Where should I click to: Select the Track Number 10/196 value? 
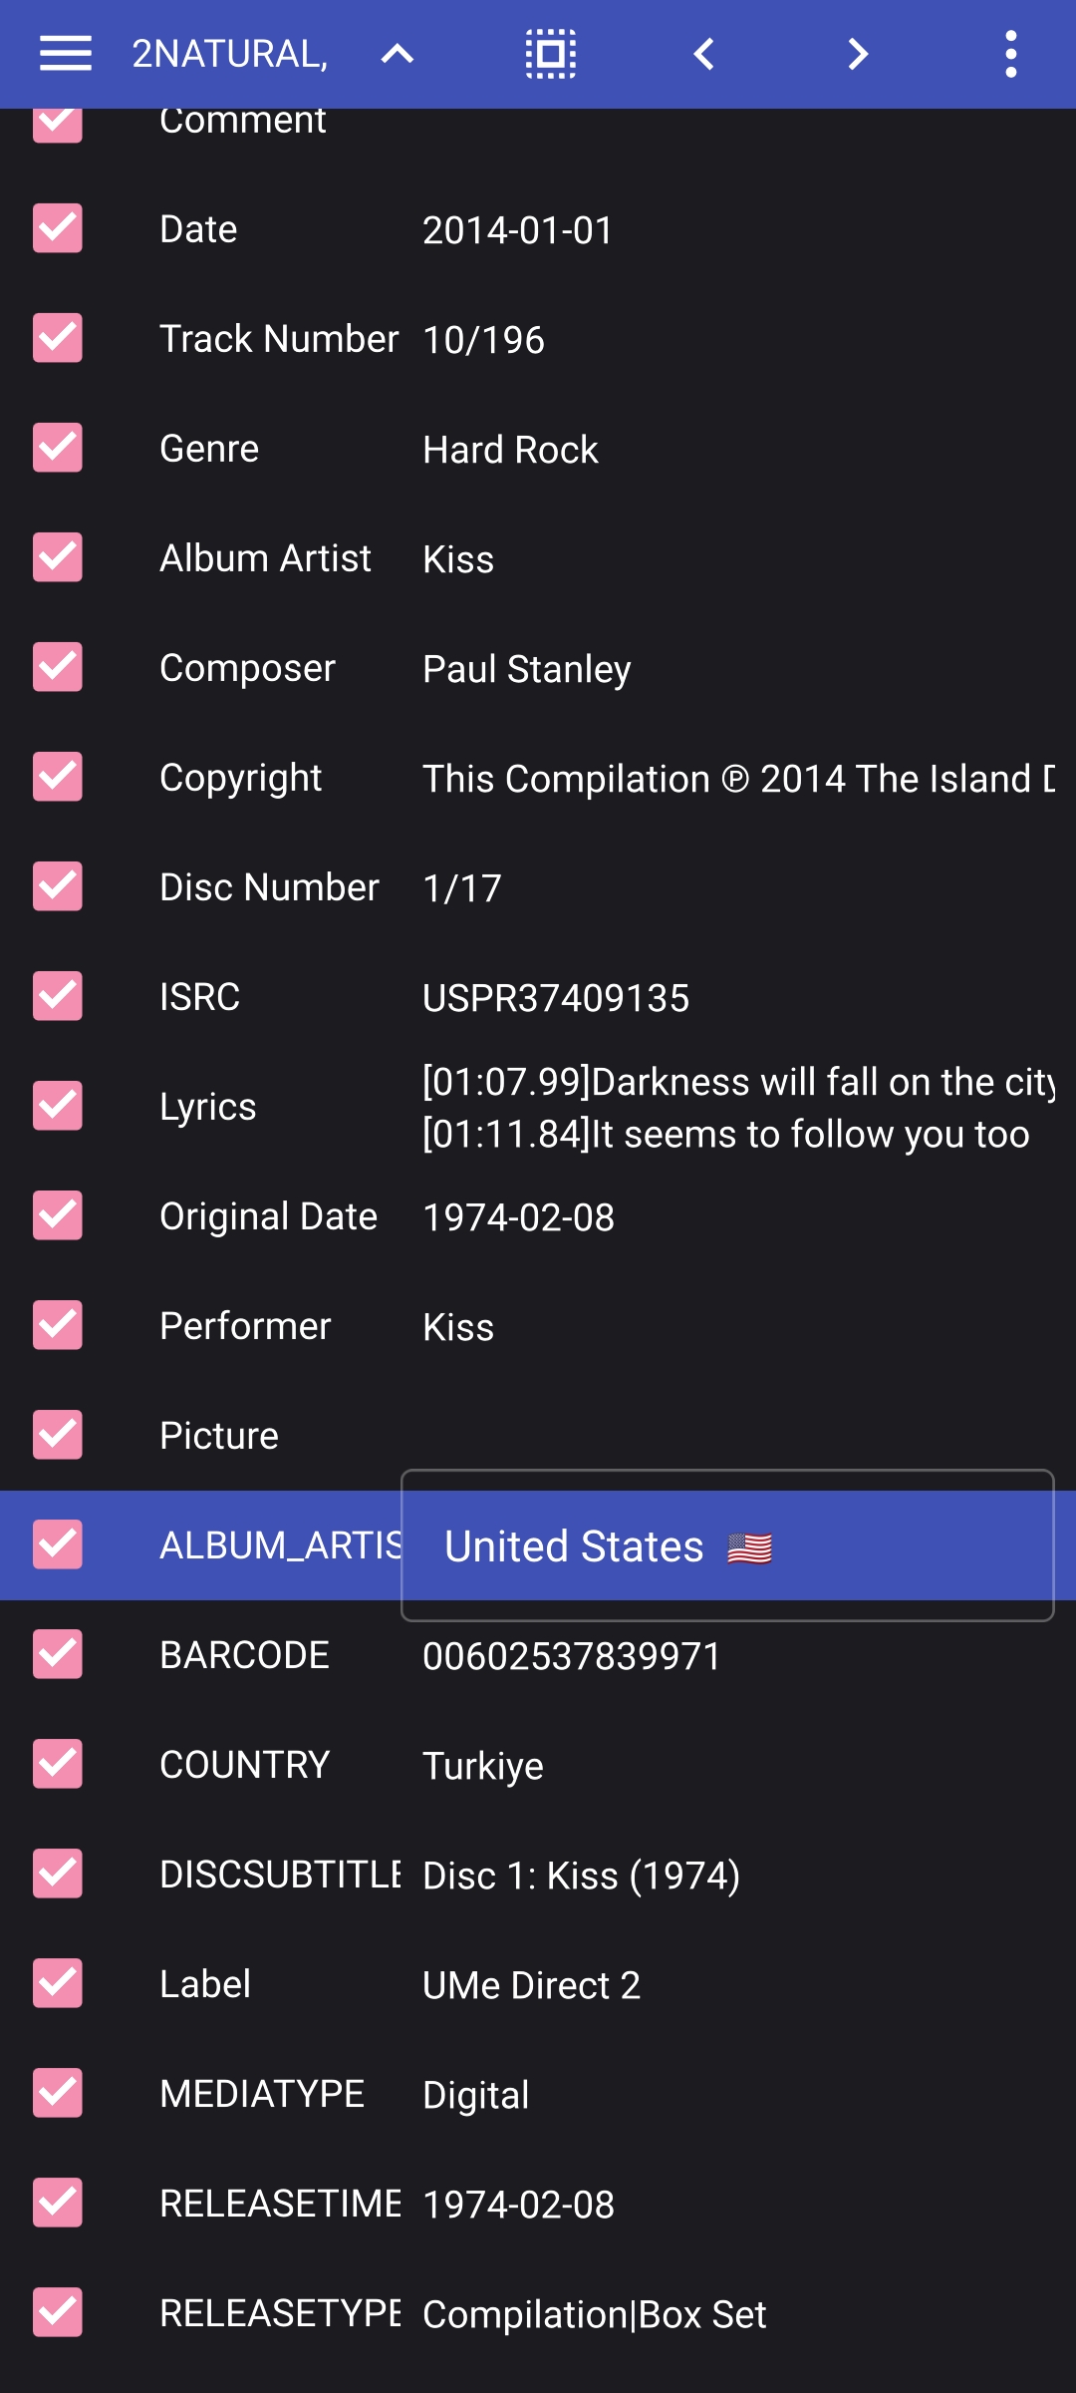pos(483,340)
